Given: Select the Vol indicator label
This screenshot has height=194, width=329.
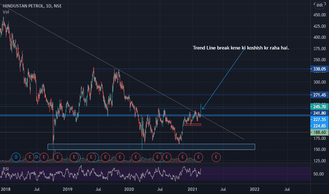Looking at the screenshot, I should click(6, 12).
